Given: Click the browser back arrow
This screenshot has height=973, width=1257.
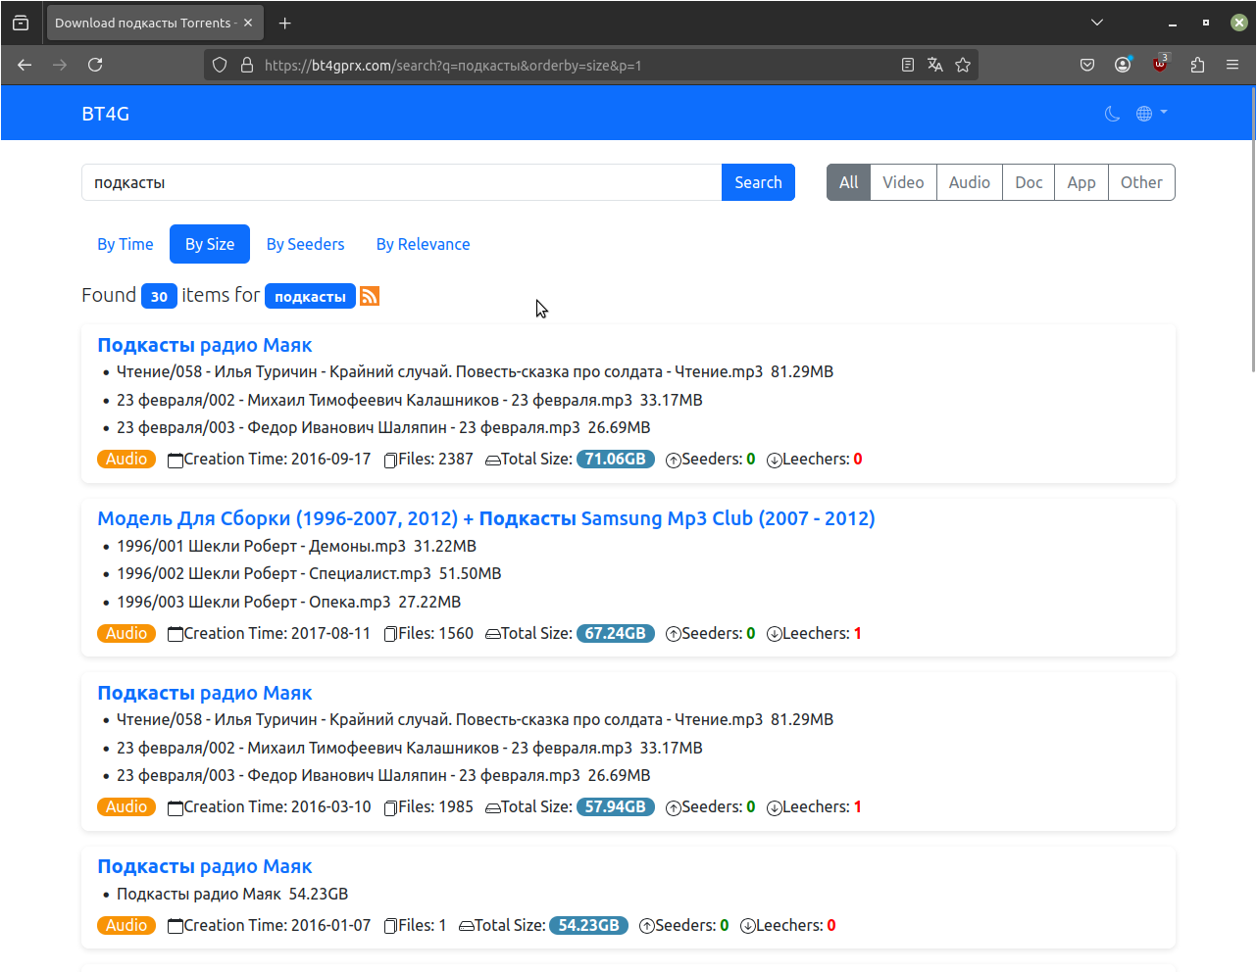Looking at the screenshot, I should pyautogui.click(x=25, y=65).
